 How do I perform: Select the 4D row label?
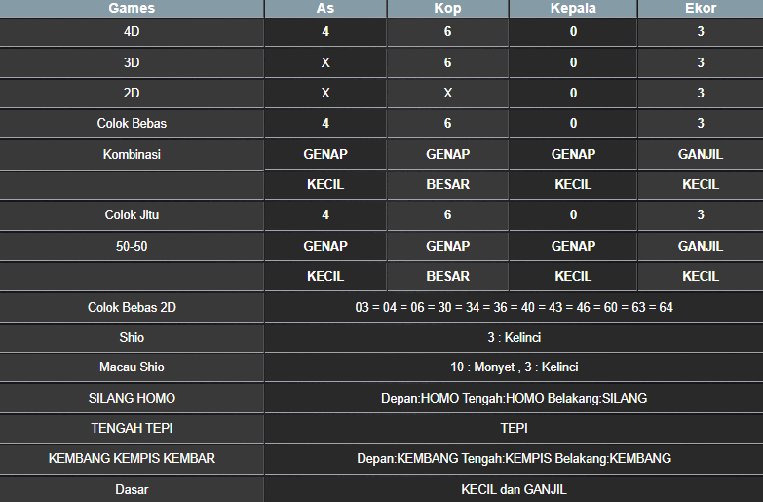click(132, 31)
